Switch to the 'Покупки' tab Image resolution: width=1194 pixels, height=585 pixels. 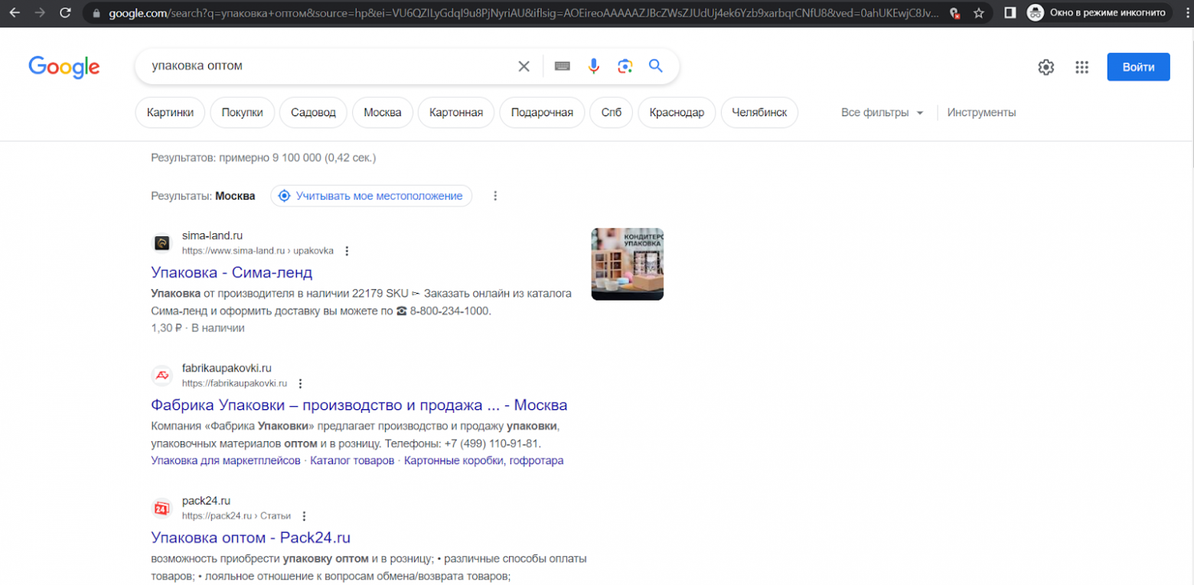point(242,112)
